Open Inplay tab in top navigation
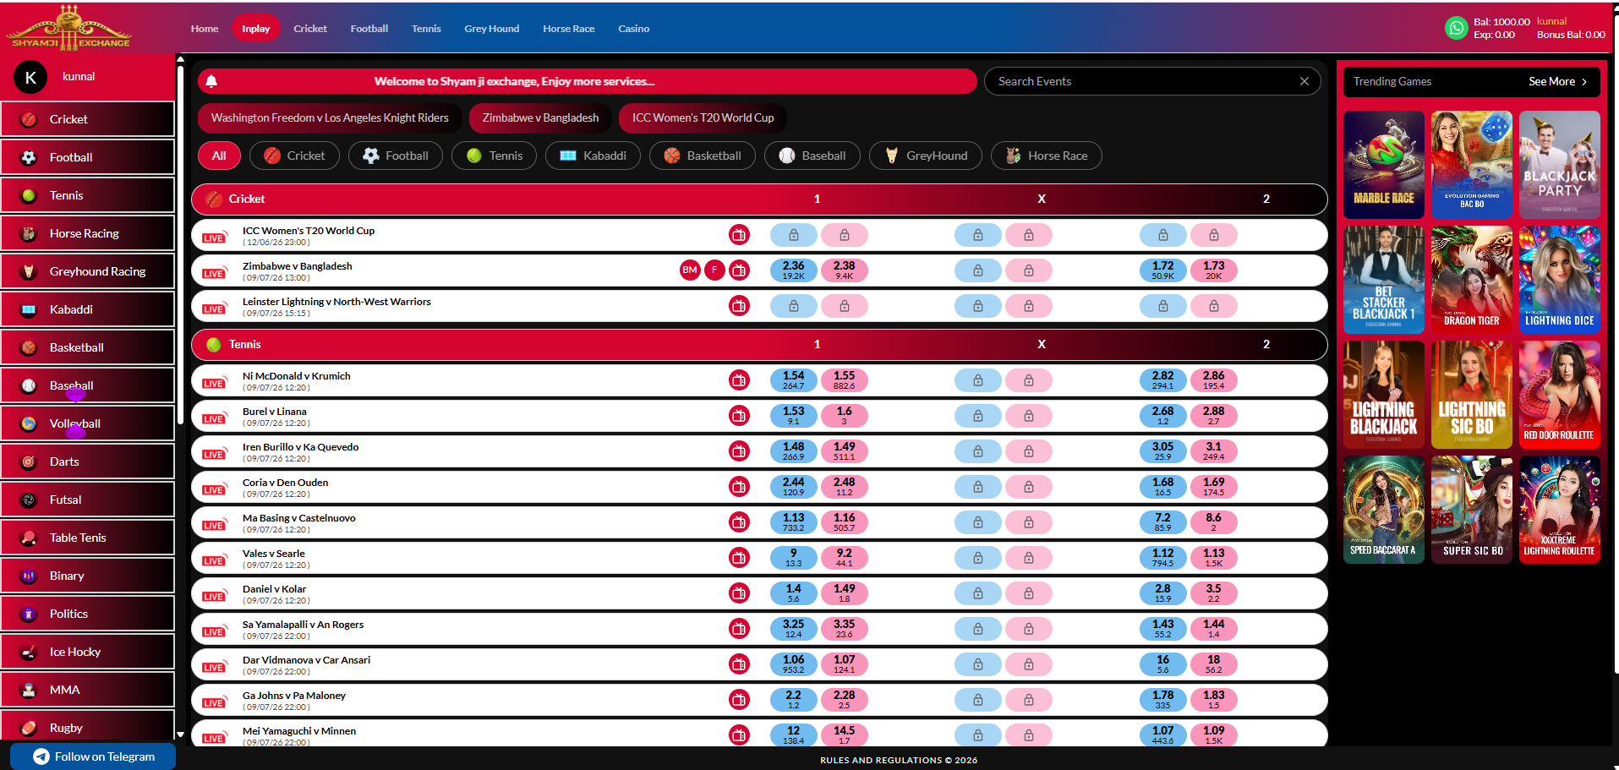 255,29
